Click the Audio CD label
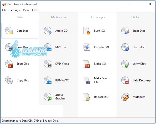 pyautogui.click(x=61, y=31)
